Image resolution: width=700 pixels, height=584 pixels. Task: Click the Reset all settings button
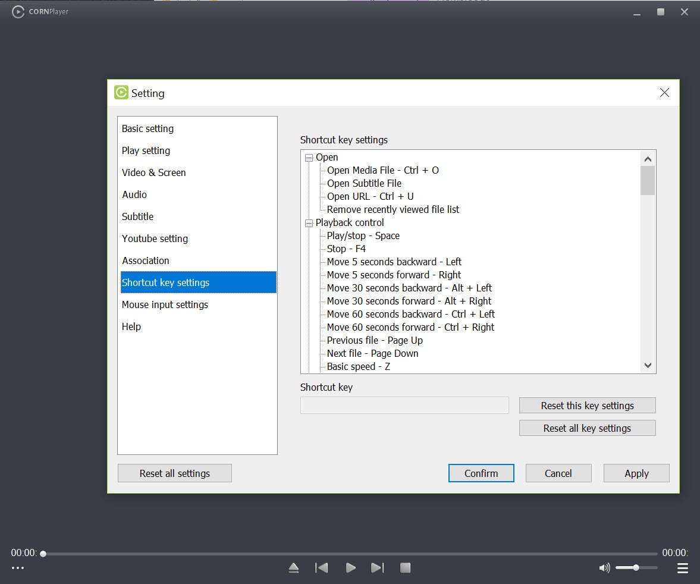pos(174,473)
